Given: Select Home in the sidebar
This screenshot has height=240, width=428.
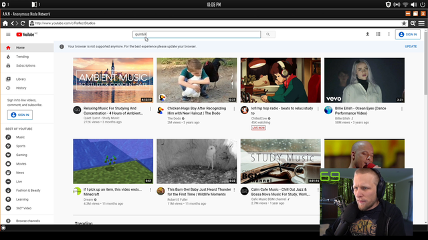Looking at the screenshot, I should pos(27,47).
